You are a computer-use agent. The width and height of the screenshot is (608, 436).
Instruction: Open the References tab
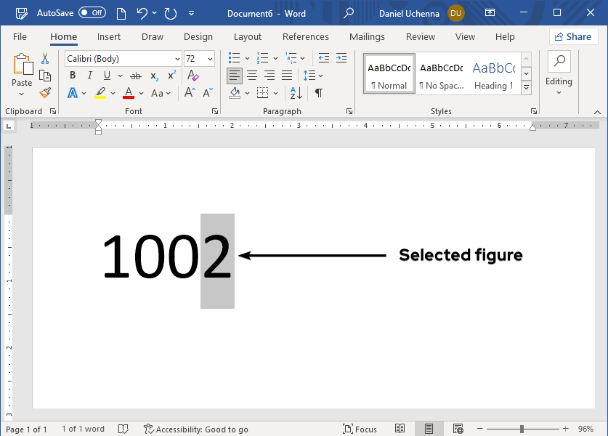pyautogui.click(x=305, y=37)
